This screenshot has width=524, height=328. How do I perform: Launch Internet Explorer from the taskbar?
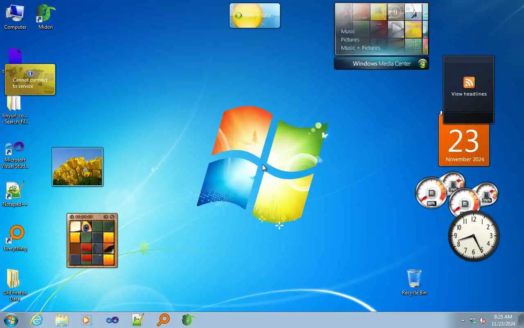(37, 320)
